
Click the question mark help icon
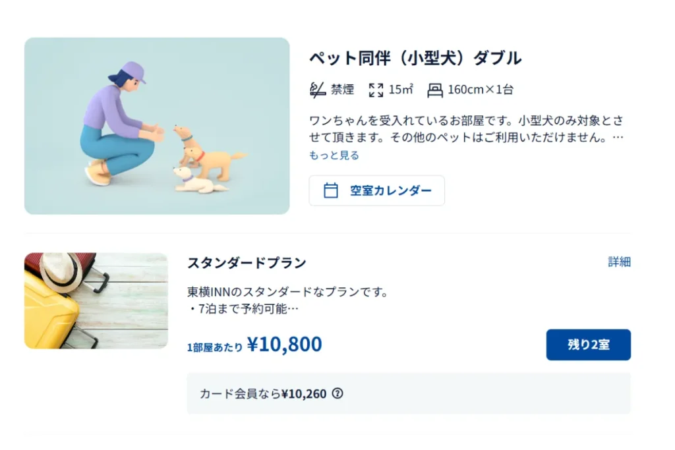coord(337,394)
